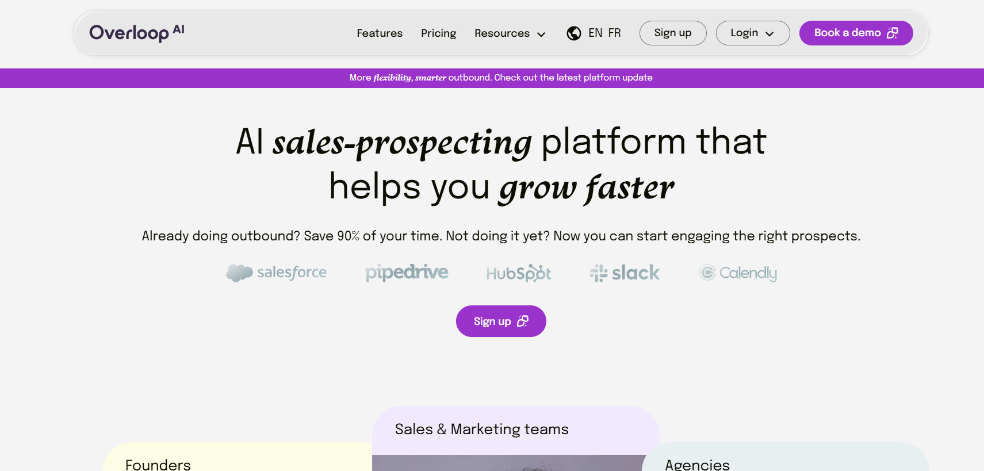984x471 pixels.
Task: Click the HubSpot logo
Action: [518, 273]
